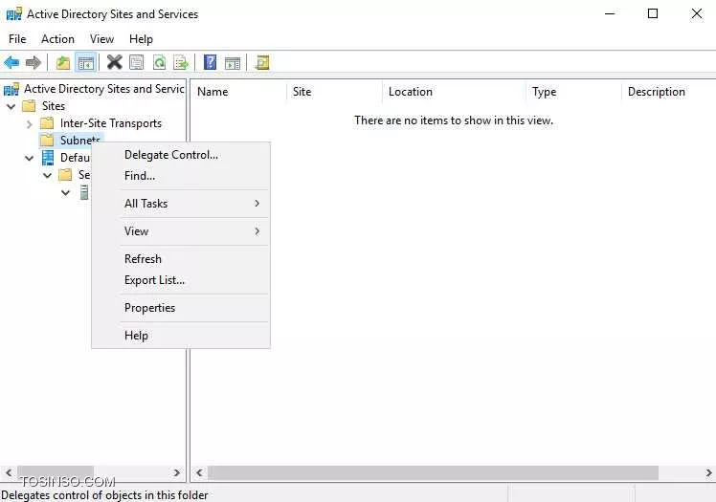Open the View menu in menu bar
716x502 pixels.
101,39
